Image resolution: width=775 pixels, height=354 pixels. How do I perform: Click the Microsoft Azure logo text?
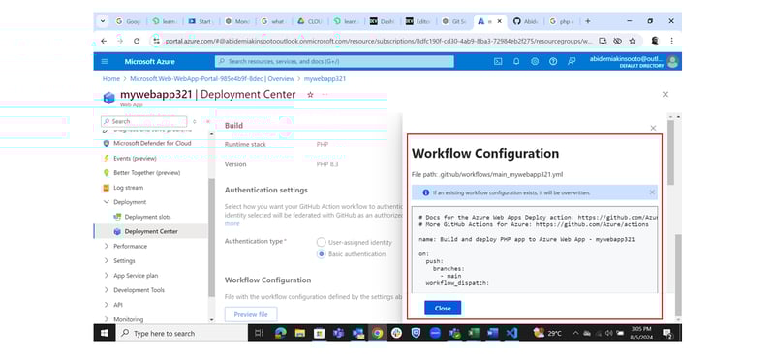click(x=149, y=62)
